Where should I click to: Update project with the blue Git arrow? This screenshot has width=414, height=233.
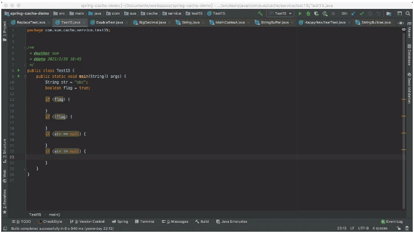tap(353, 13)
